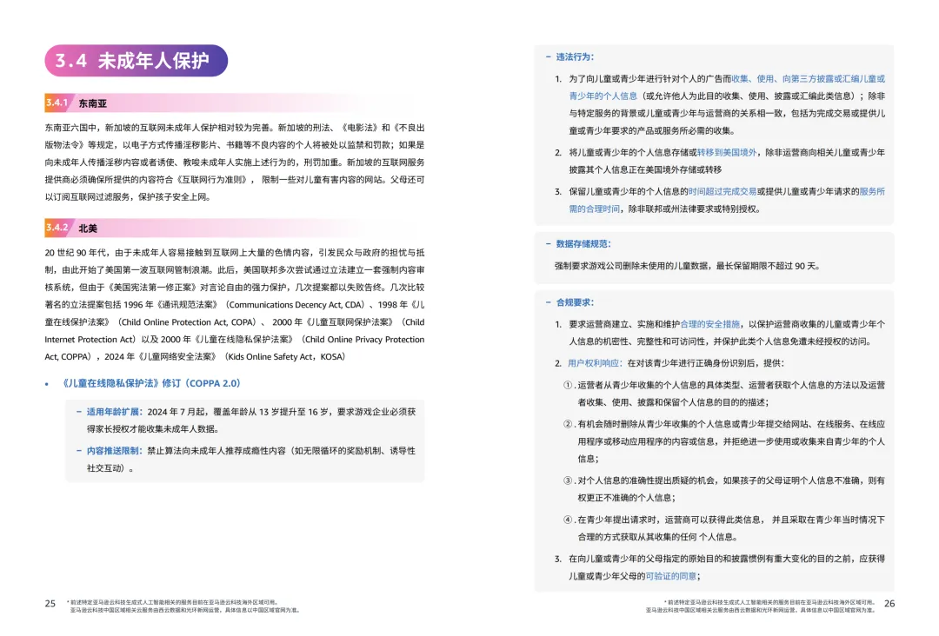Viewport: 939px width, 636px height.
Task: Click the blue heading "合规要求:"
Action: coord(575,302)
